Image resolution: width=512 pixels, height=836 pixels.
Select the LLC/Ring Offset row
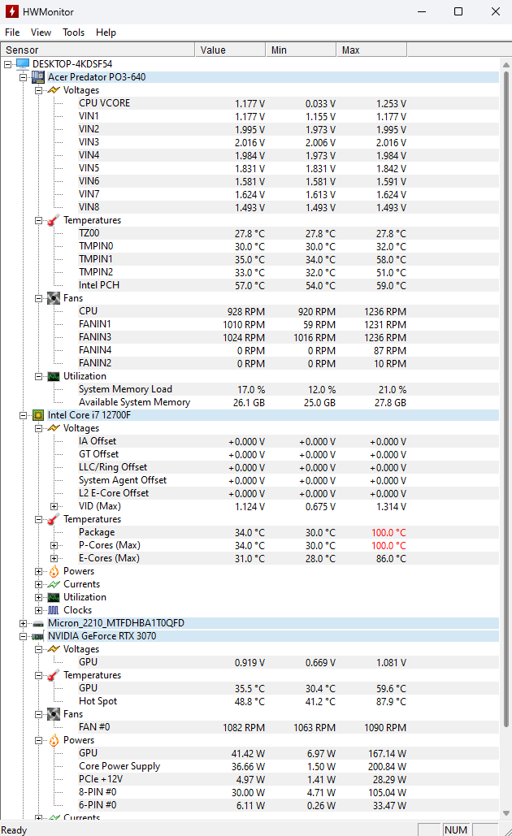click(288, 468)
